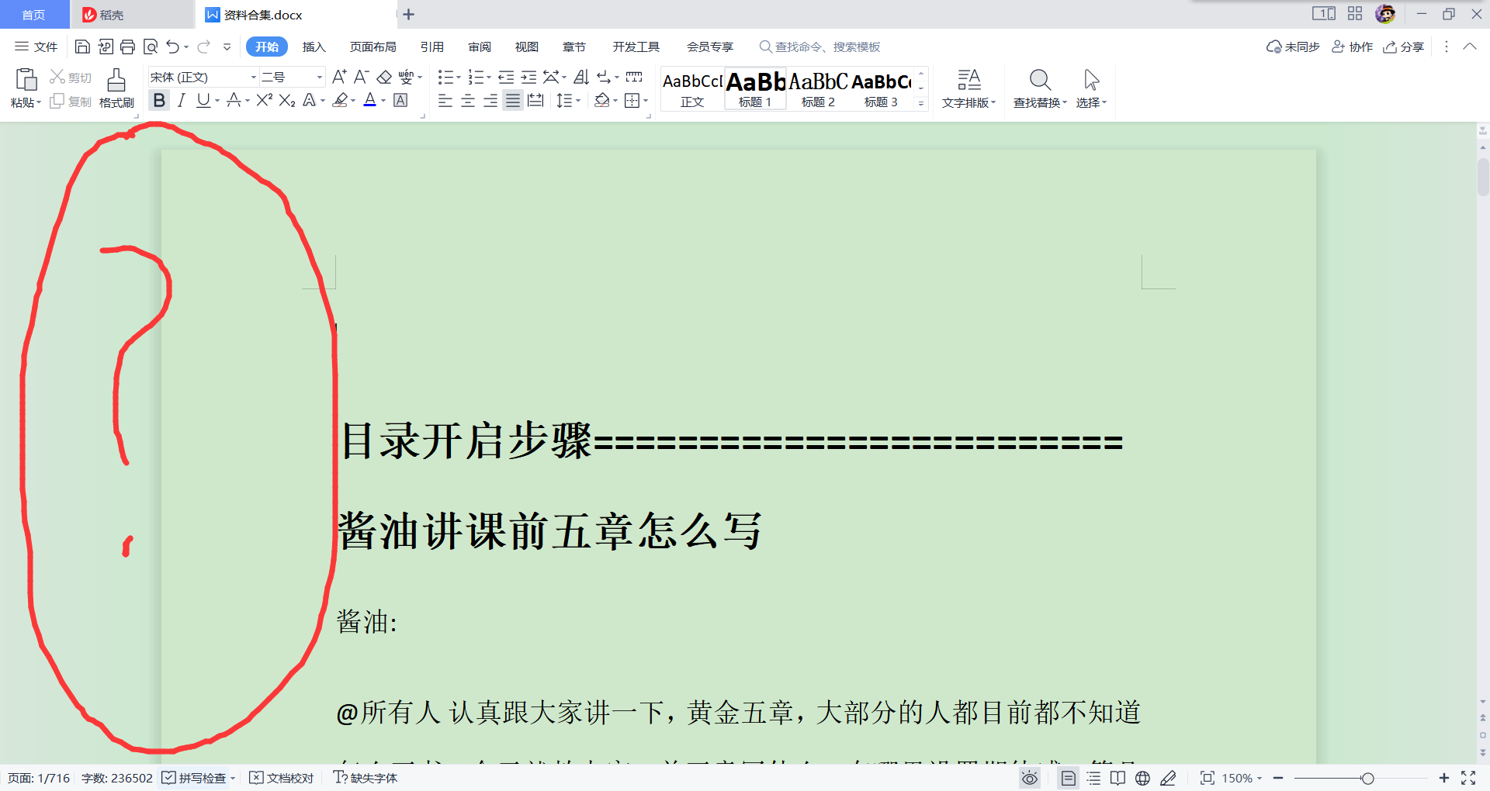The height and width of the screenshot is (791, 1490).
Task: Decrease paragraph indent
Action: pyautogui.click(x=506, y=77)
